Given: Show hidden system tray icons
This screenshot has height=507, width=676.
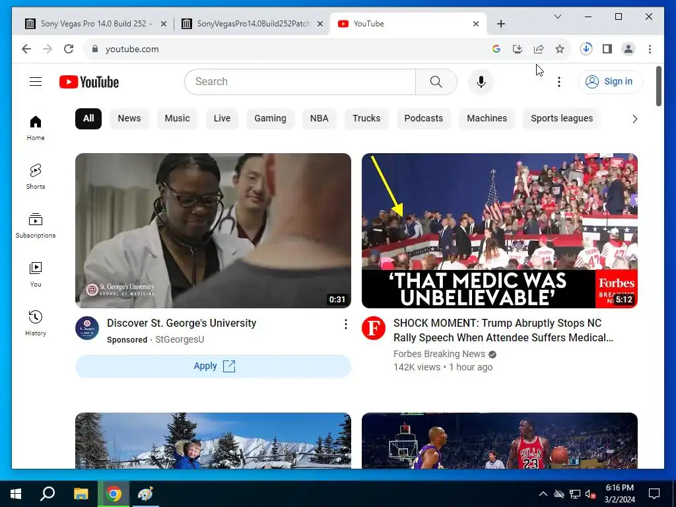Looking at the screenshot, I should (543, 494).
